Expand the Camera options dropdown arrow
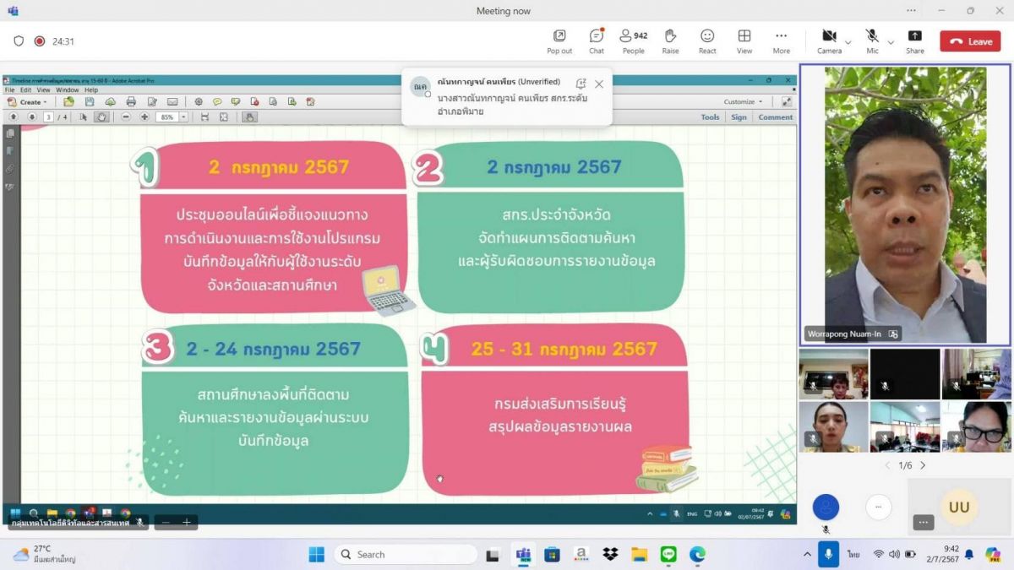 point(848,41)
